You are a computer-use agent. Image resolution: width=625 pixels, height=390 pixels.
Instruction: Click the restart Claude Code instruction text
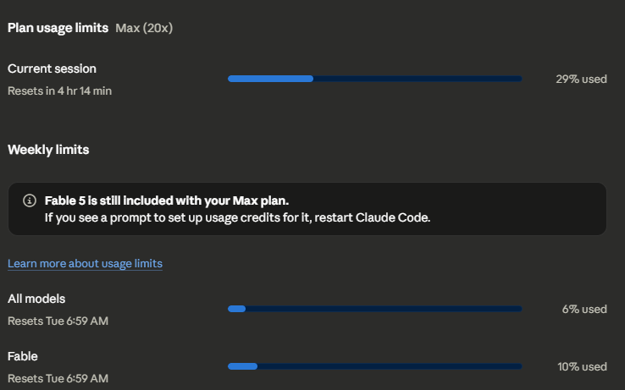(x=238, y=217)
